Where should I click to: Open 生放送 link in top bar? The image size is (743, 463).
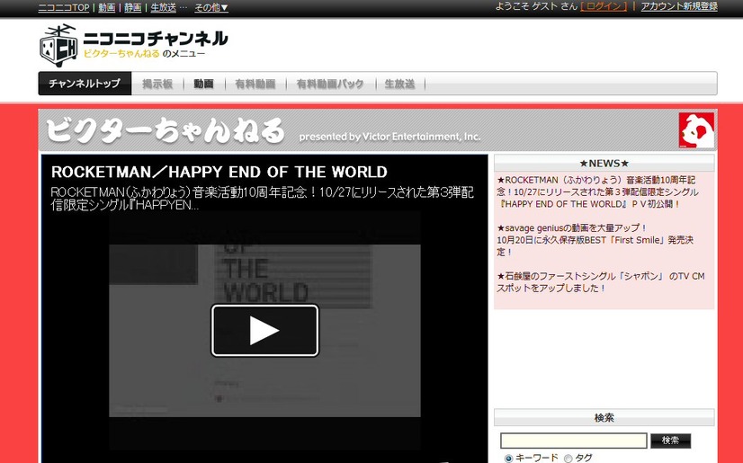pyautogui.click(x=164, y=7)
